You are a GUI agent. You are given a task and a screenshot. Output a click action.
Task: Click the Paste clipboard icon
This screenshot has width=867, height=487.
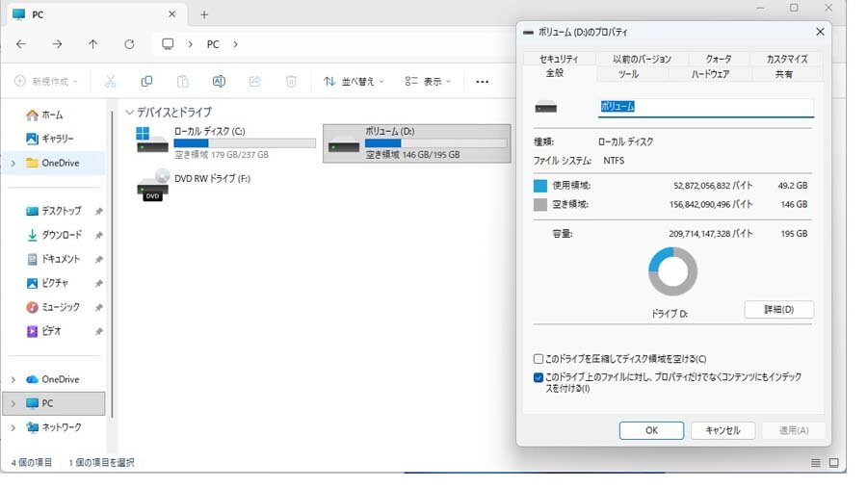182,81
